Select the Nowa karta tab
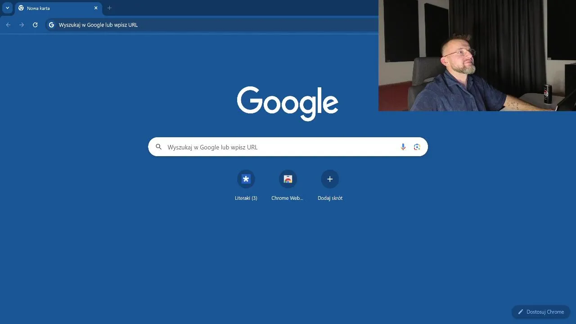 (x=58, y=8)
